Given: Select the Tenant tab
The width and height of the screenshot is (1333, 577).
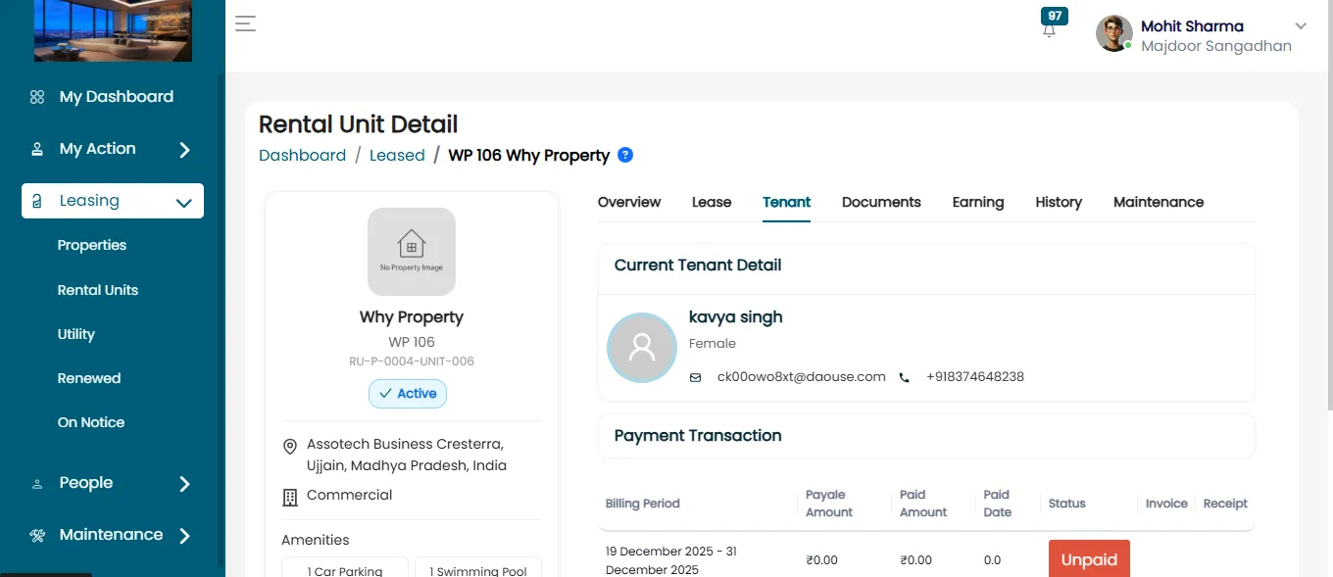Looking at the screenshot, I should pos(787,202).
